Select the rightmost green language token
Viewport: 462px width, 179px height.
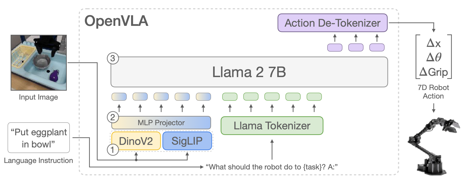(x=314, y=97)
